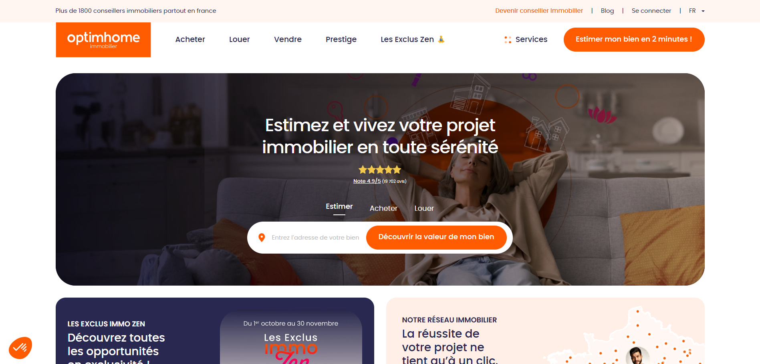Focus the property address input field
Image resolution: width=760 pixels, height=364 pixels.
[x=315, y=238]
